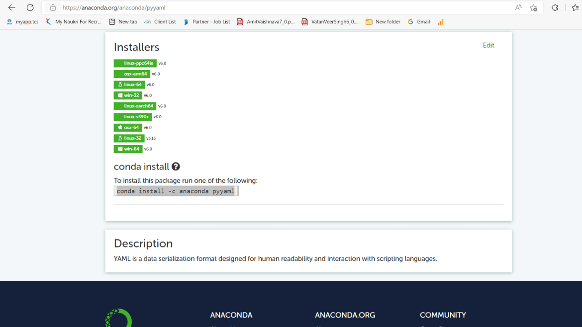Select the osx-64 installer badge
The image size is (582, 327).
pos(128,128)
